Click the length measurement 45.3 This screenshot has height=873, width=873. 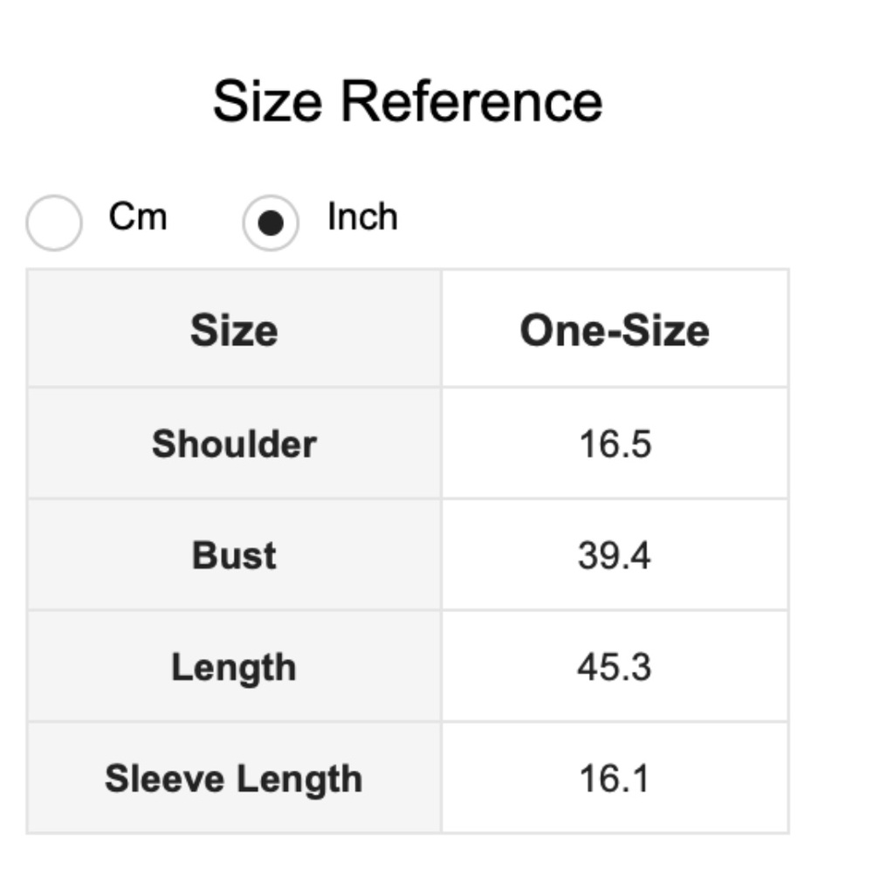tap(615, 668)
